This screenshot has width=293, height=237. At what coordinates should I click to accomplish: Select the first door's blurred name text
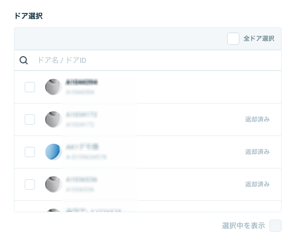81,82
